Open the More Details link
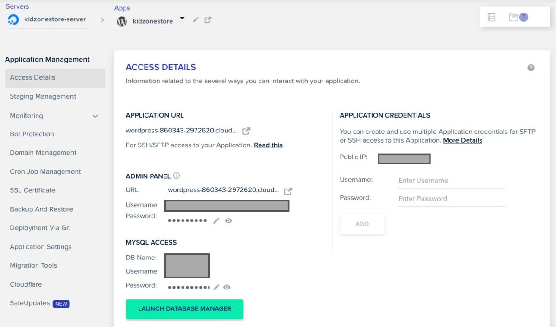 pos(462,140)
